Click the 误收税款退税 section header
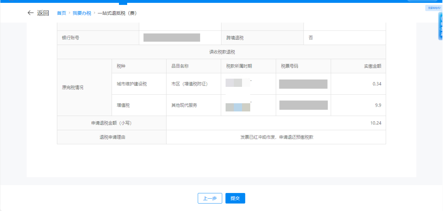Image resolution: width=443 pixels, height=211 pixels. point(221,52)
